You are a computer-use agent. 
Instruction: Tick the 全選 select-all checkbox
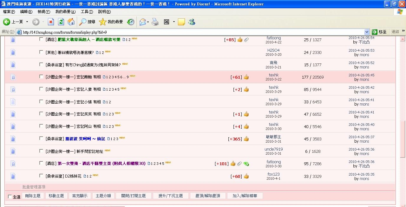(x=10, y=197)
